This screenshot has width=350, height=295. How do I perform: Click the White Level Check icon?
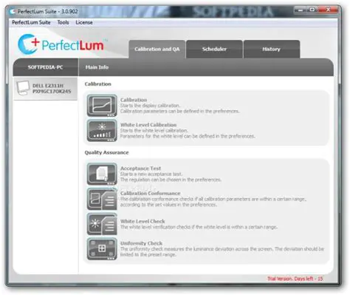(102, 224)
